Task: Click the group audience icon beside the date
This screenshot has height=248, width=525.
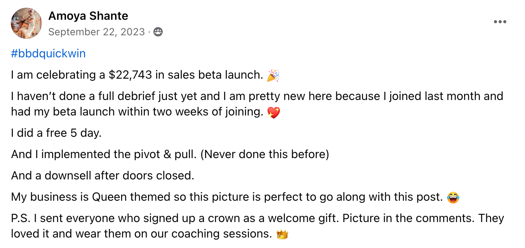Action: click(x=158, y=32)
